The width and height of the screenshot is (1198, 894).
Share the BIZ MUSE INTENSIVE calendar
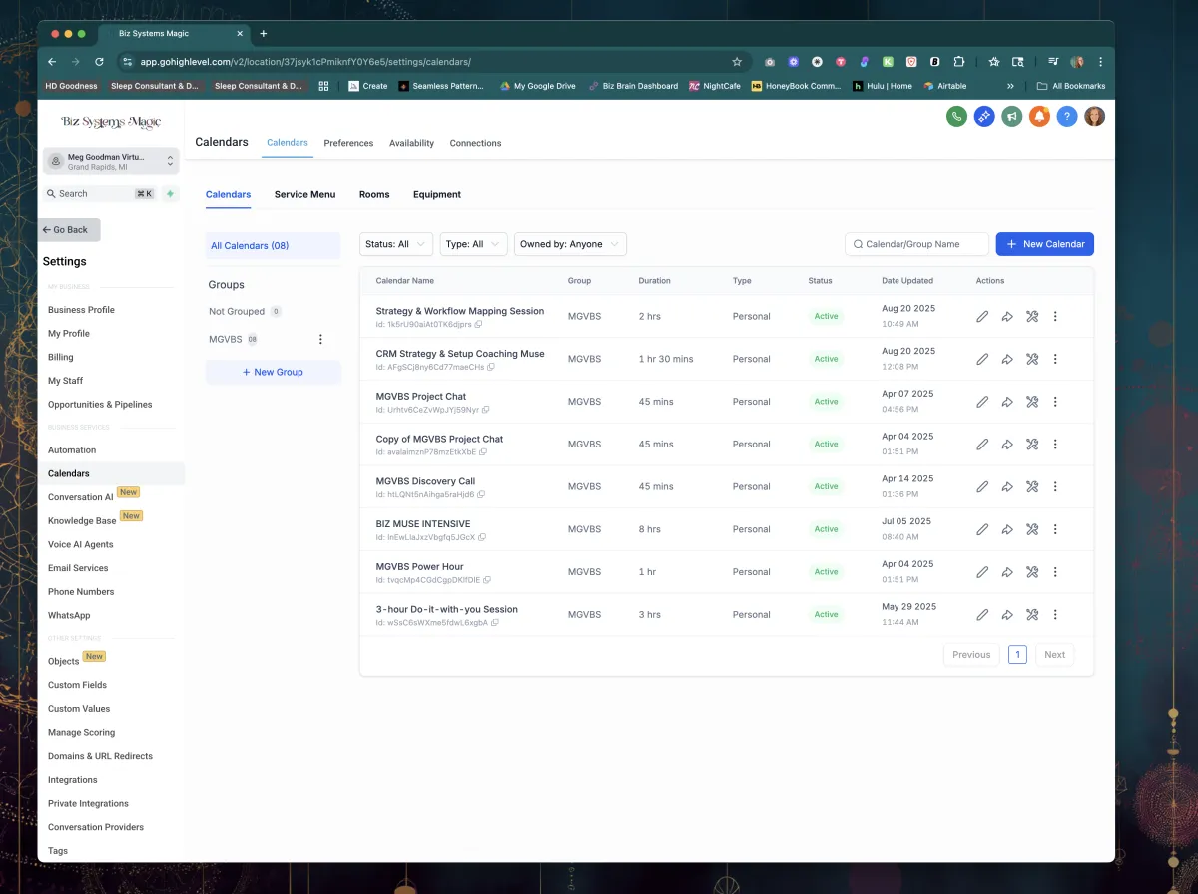click(x=1007, y=529)
